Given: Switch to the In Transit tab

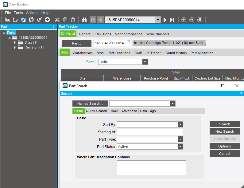Looking at the screenshot, I should (x=154, y=53).
